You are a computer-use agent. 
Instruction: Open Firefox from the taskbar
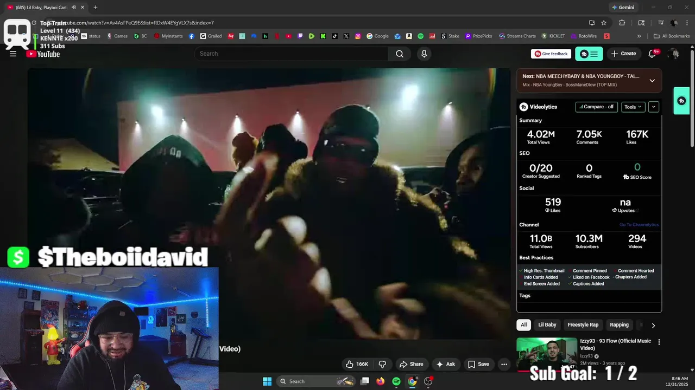[x=381, y=381]
